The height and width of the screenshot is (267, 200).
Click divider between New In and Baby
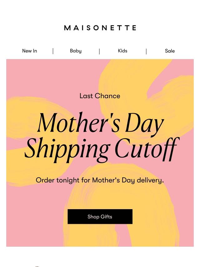point(53,51)
